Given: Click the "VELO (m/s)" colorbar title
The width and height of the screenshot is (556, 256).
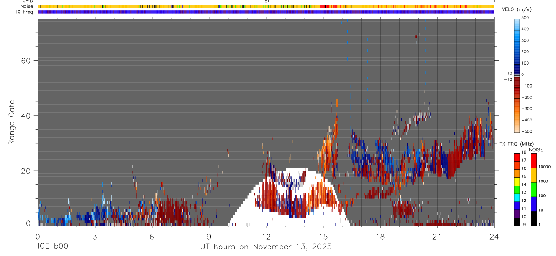Looking at the screenshot, I should click(517, 10).
